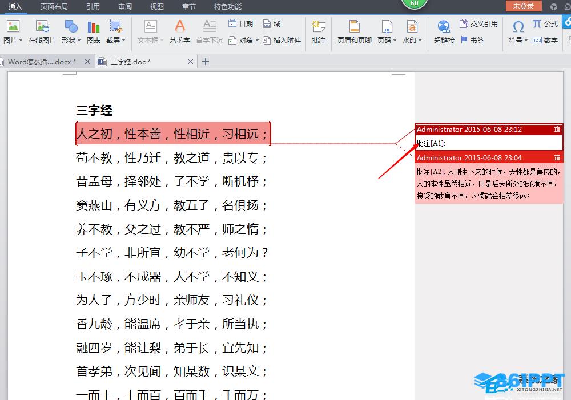
Task: Switch to the 审阅 ribbon tab
Action: [125, 6]
